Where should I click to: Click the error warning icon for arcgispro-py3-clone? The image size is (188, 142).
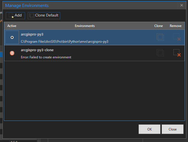[12, 53]
